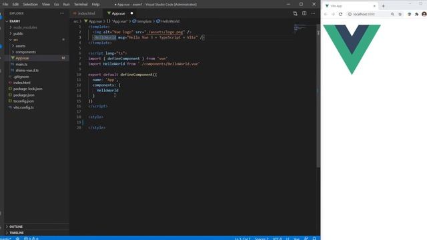
Task: Select App.vue in the file explorer
Action: (x=37, y=58)
